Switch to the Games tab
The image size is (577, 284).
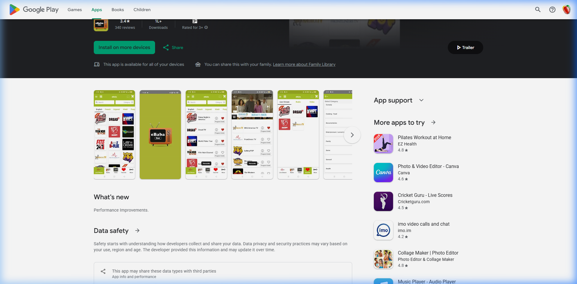coord(75,10)
